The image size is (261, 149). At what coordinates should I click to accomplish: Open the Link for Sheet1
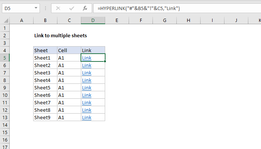point(87,58)
